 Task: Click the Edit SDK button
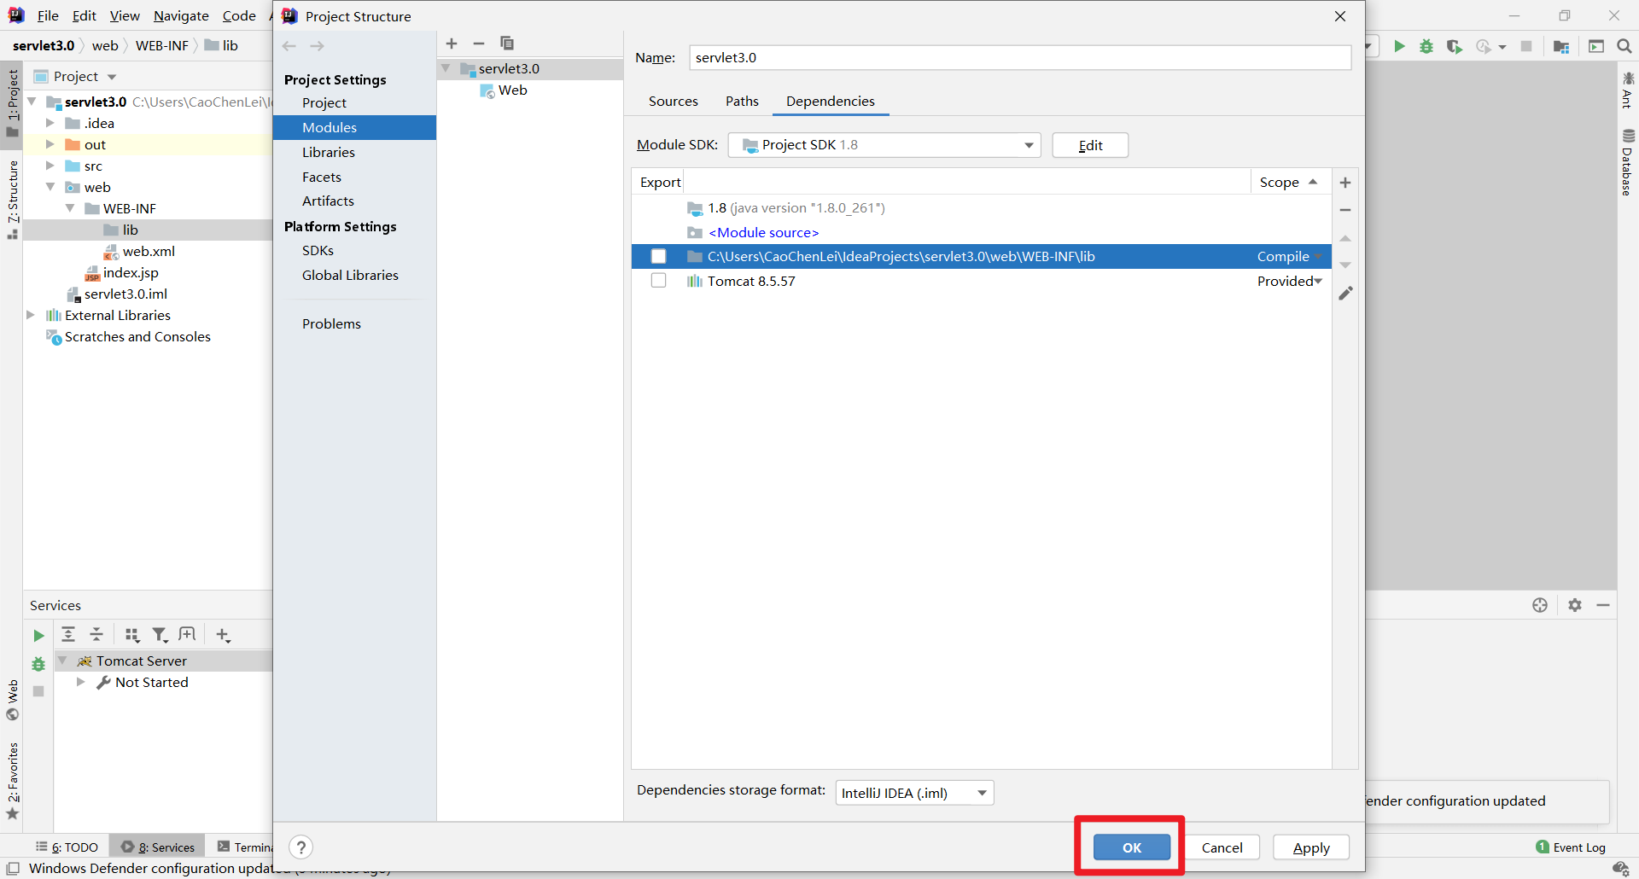click(1090, 145)
